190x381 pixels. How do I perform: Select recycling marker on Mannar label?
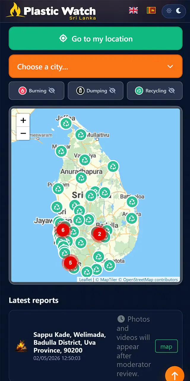(x=61, y=151)
